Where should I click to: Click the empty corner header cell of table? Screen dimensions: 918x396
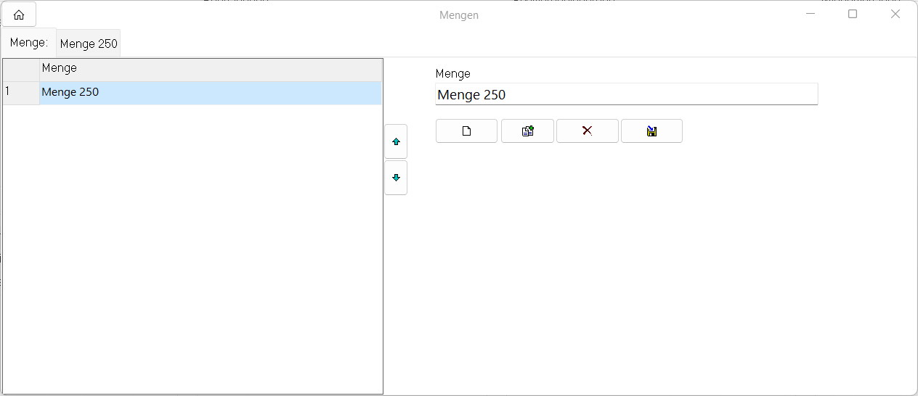click(x=21, y=70)
